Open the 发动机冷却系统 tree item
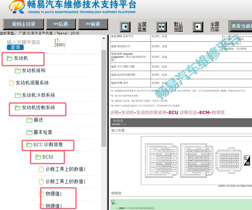The image size is (252, 210). (x=38, y=95)
